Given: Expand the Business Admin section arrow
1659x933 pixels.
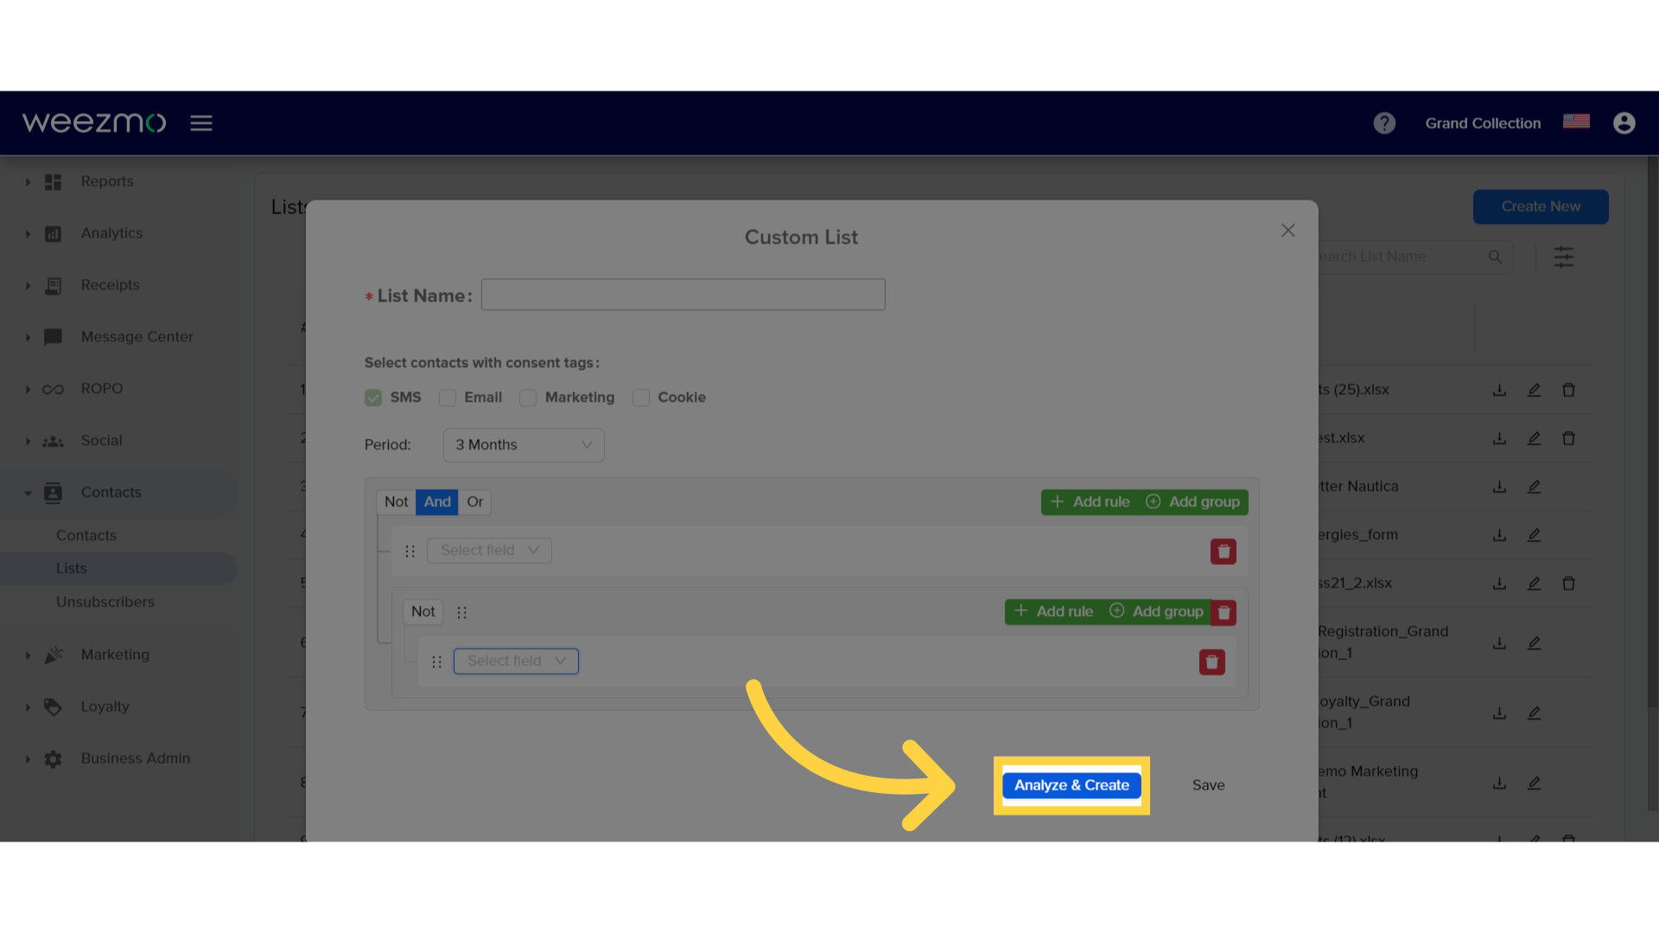Looking at the screenshot, I should click(28, 759).
